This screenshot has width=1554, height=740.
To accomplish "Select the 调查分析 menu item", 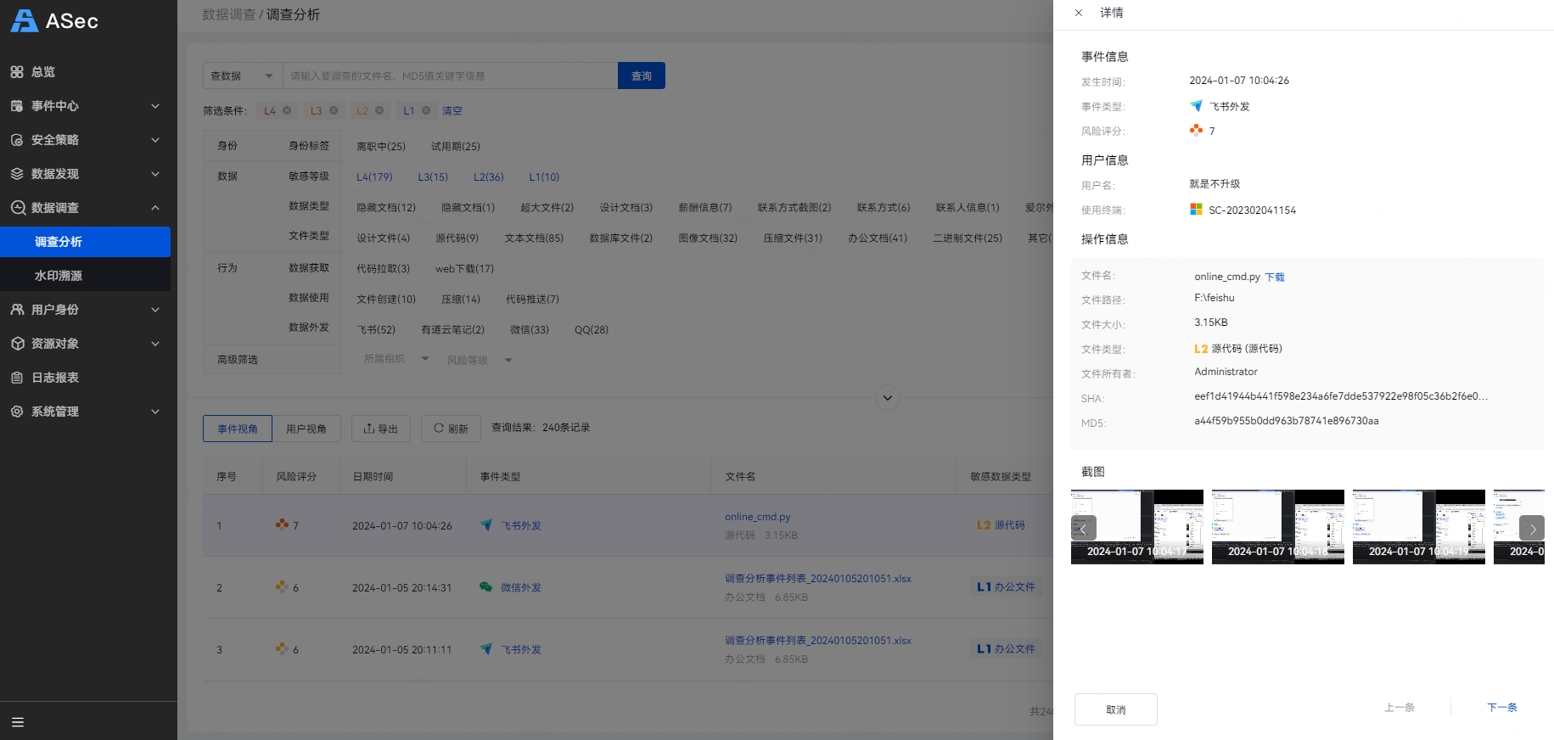I will (85, 242).
